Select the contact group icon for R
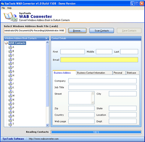 click(10, 116)
